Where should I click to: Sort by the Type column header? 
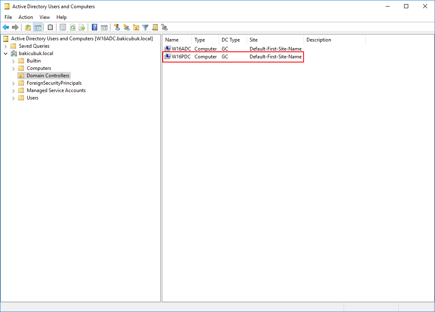(x=205, y=40)
